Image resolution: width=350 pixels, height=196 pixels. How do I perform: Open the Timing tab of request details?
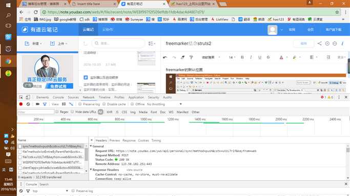(156, 140)
